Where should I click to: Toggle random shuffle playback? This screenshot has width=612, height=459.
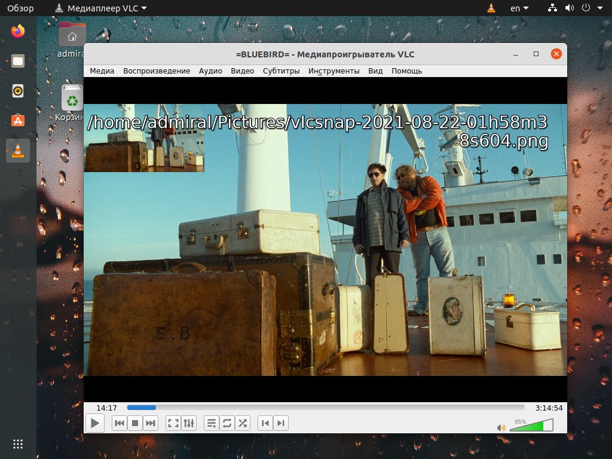coord(243,423)
